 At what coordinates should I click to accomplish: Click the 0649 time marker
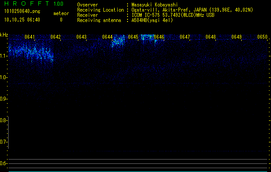click(237, 37)
